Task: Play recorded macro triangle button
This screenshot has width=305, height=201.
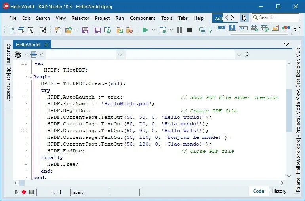Action: pos(17,192)
